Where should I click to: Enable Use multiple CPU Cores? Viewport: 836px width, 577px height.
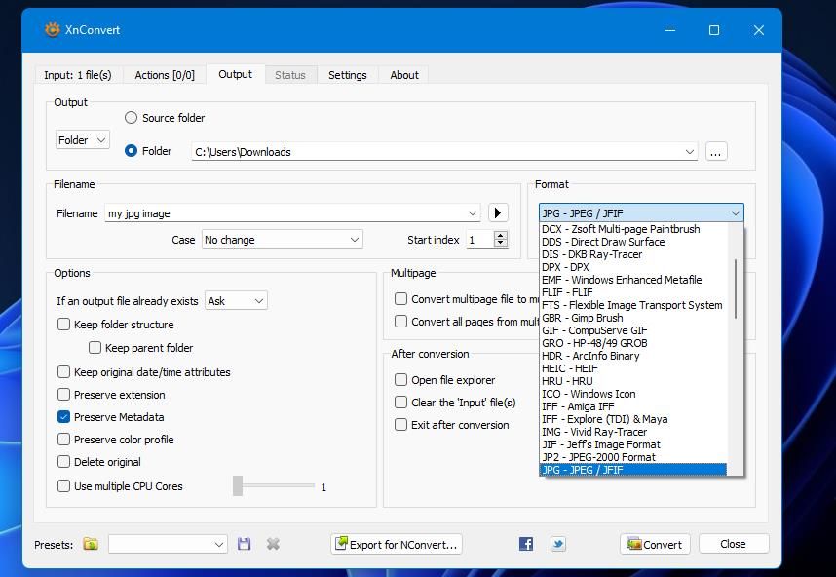click(64, 485)
